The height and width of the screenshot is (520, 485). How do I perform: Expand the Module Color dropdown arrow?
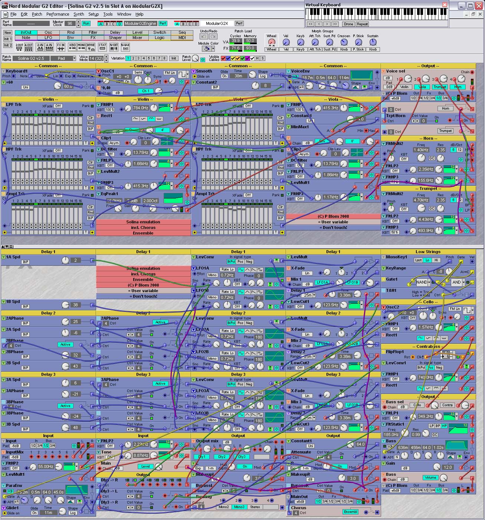(x=213, y=49)
